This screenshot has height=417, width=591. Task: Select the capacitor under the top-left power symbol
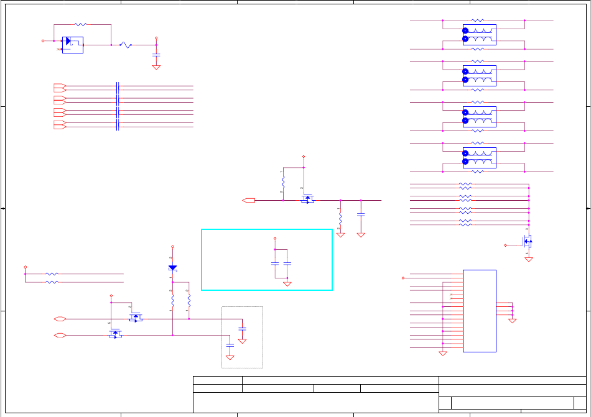[156, 55]
